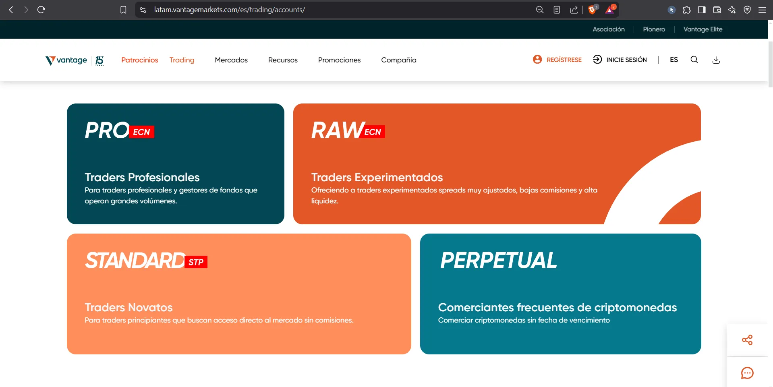Click the download icon in site header

pyautogui.click(x=716, y=60)
